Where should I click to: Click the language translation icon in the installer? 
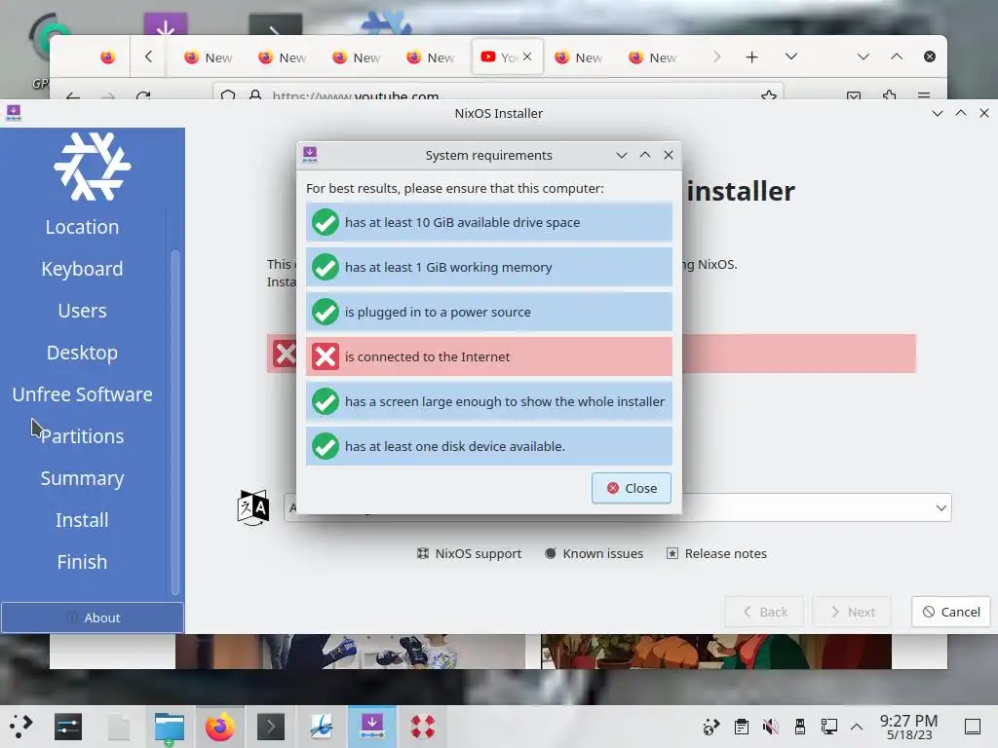tap(253, 507)
